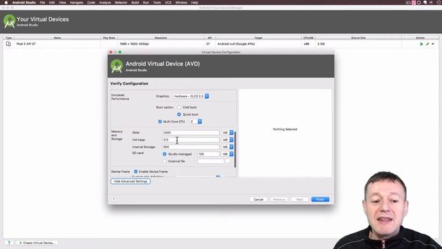The image size is (442, 249).
Task: Open the Build menu
Action: coord(135,3)
